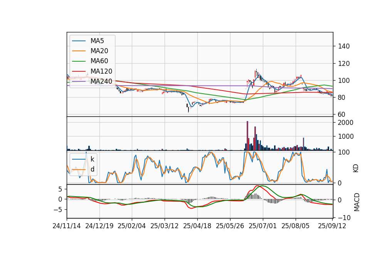Viewport: 370px width, 266px height.
Task: Click the purple MA240 legend line swatch
Action: [79, 81]
